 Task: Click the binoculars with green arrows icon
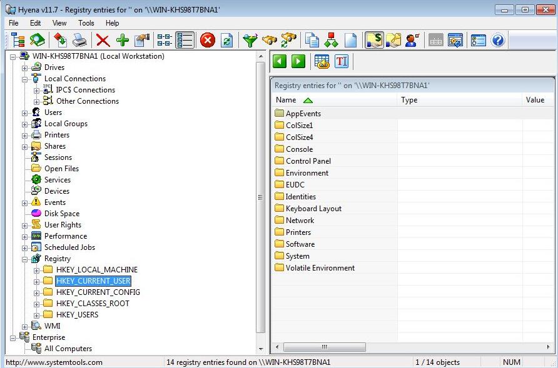[288, 40]
